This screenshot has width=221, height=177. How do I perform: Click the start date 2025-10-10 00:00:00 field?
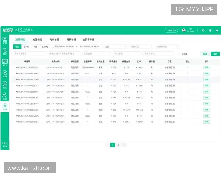(64, 46)
